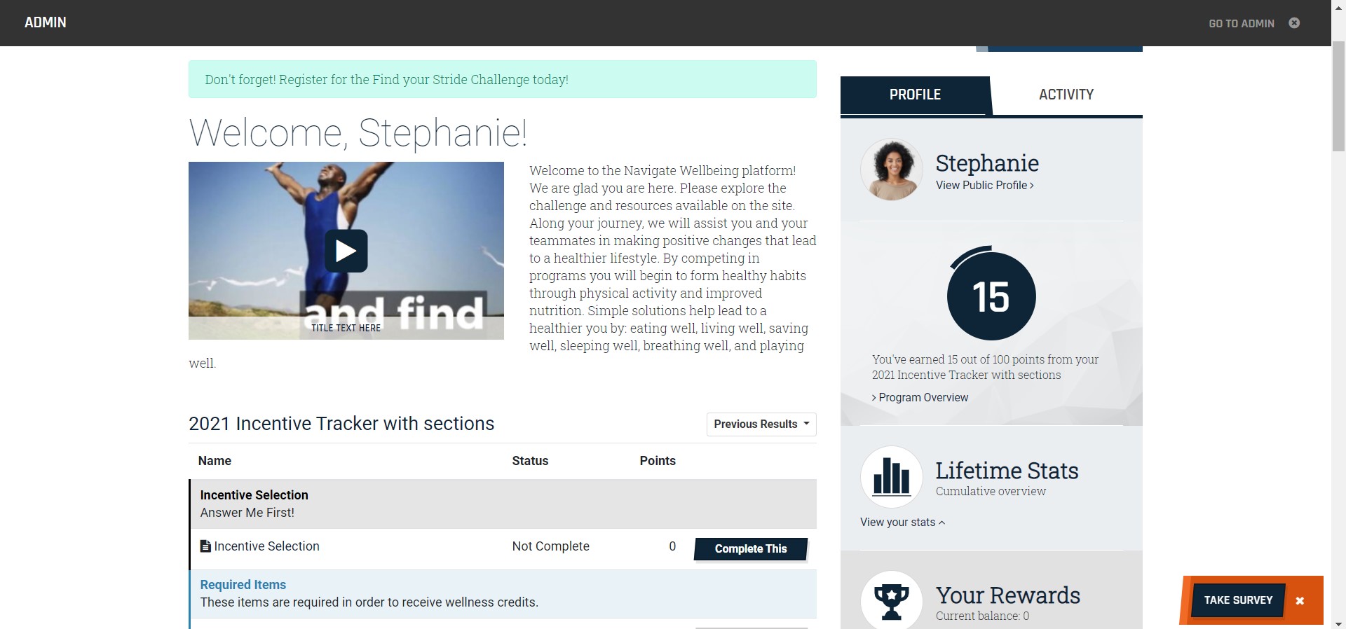Click the Your Rewards heading
The image size is (1346, 629).
[x=1008, y=595]
